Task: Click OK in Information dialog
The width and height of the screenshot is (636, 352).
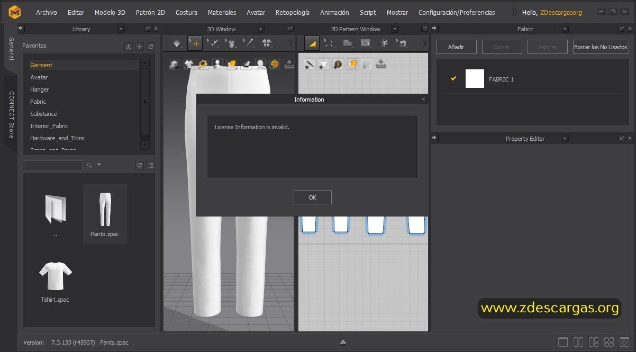Action: tap(312, 197)
